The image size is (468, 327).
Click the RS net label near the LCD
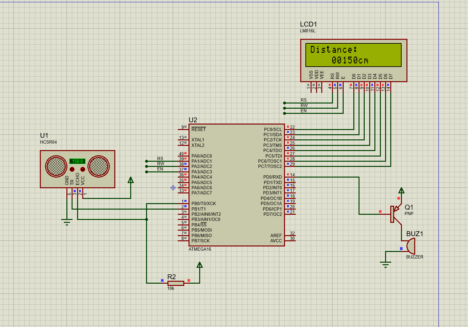(303, 100)
